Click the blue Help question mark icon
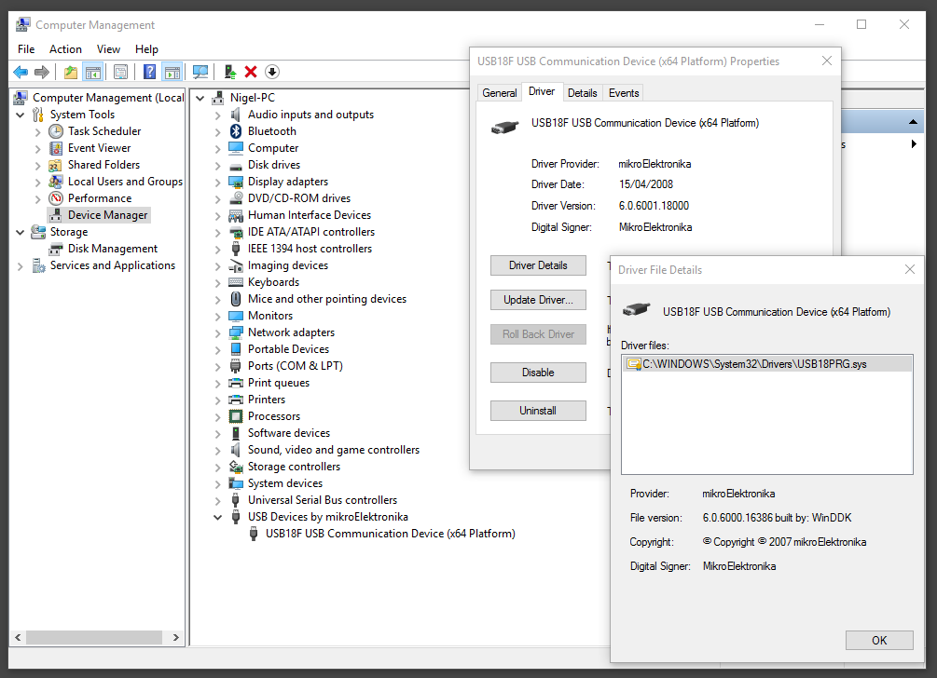The image size is (937, 678). pos(149,72)
